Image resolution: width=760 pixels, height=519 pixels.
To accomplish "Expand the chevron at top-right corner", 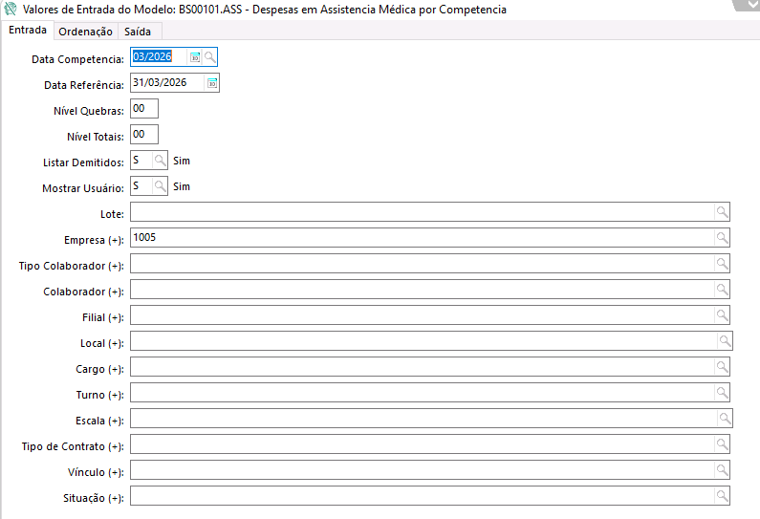I will 747,5.
